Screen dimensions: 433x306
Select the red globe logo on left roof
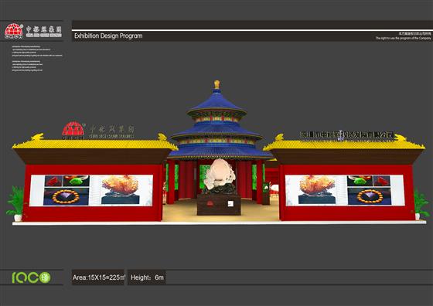coord(73,130)
